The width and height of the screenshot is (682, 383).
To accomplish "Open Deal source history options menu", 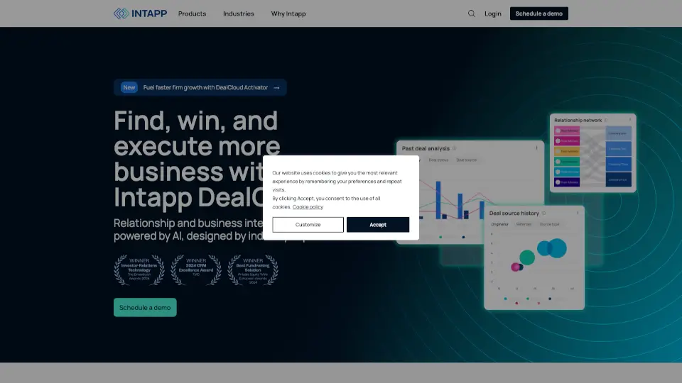I will coord(577,213).
